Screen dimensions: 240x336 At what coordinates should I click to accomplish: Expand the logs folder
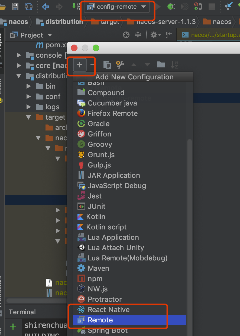click(x=29, y=107)
